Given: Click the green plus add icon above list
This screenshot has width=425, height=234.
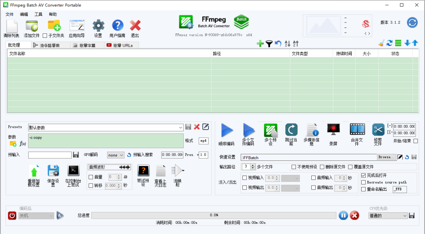Looking at the screenshot, I should [260, 44].
